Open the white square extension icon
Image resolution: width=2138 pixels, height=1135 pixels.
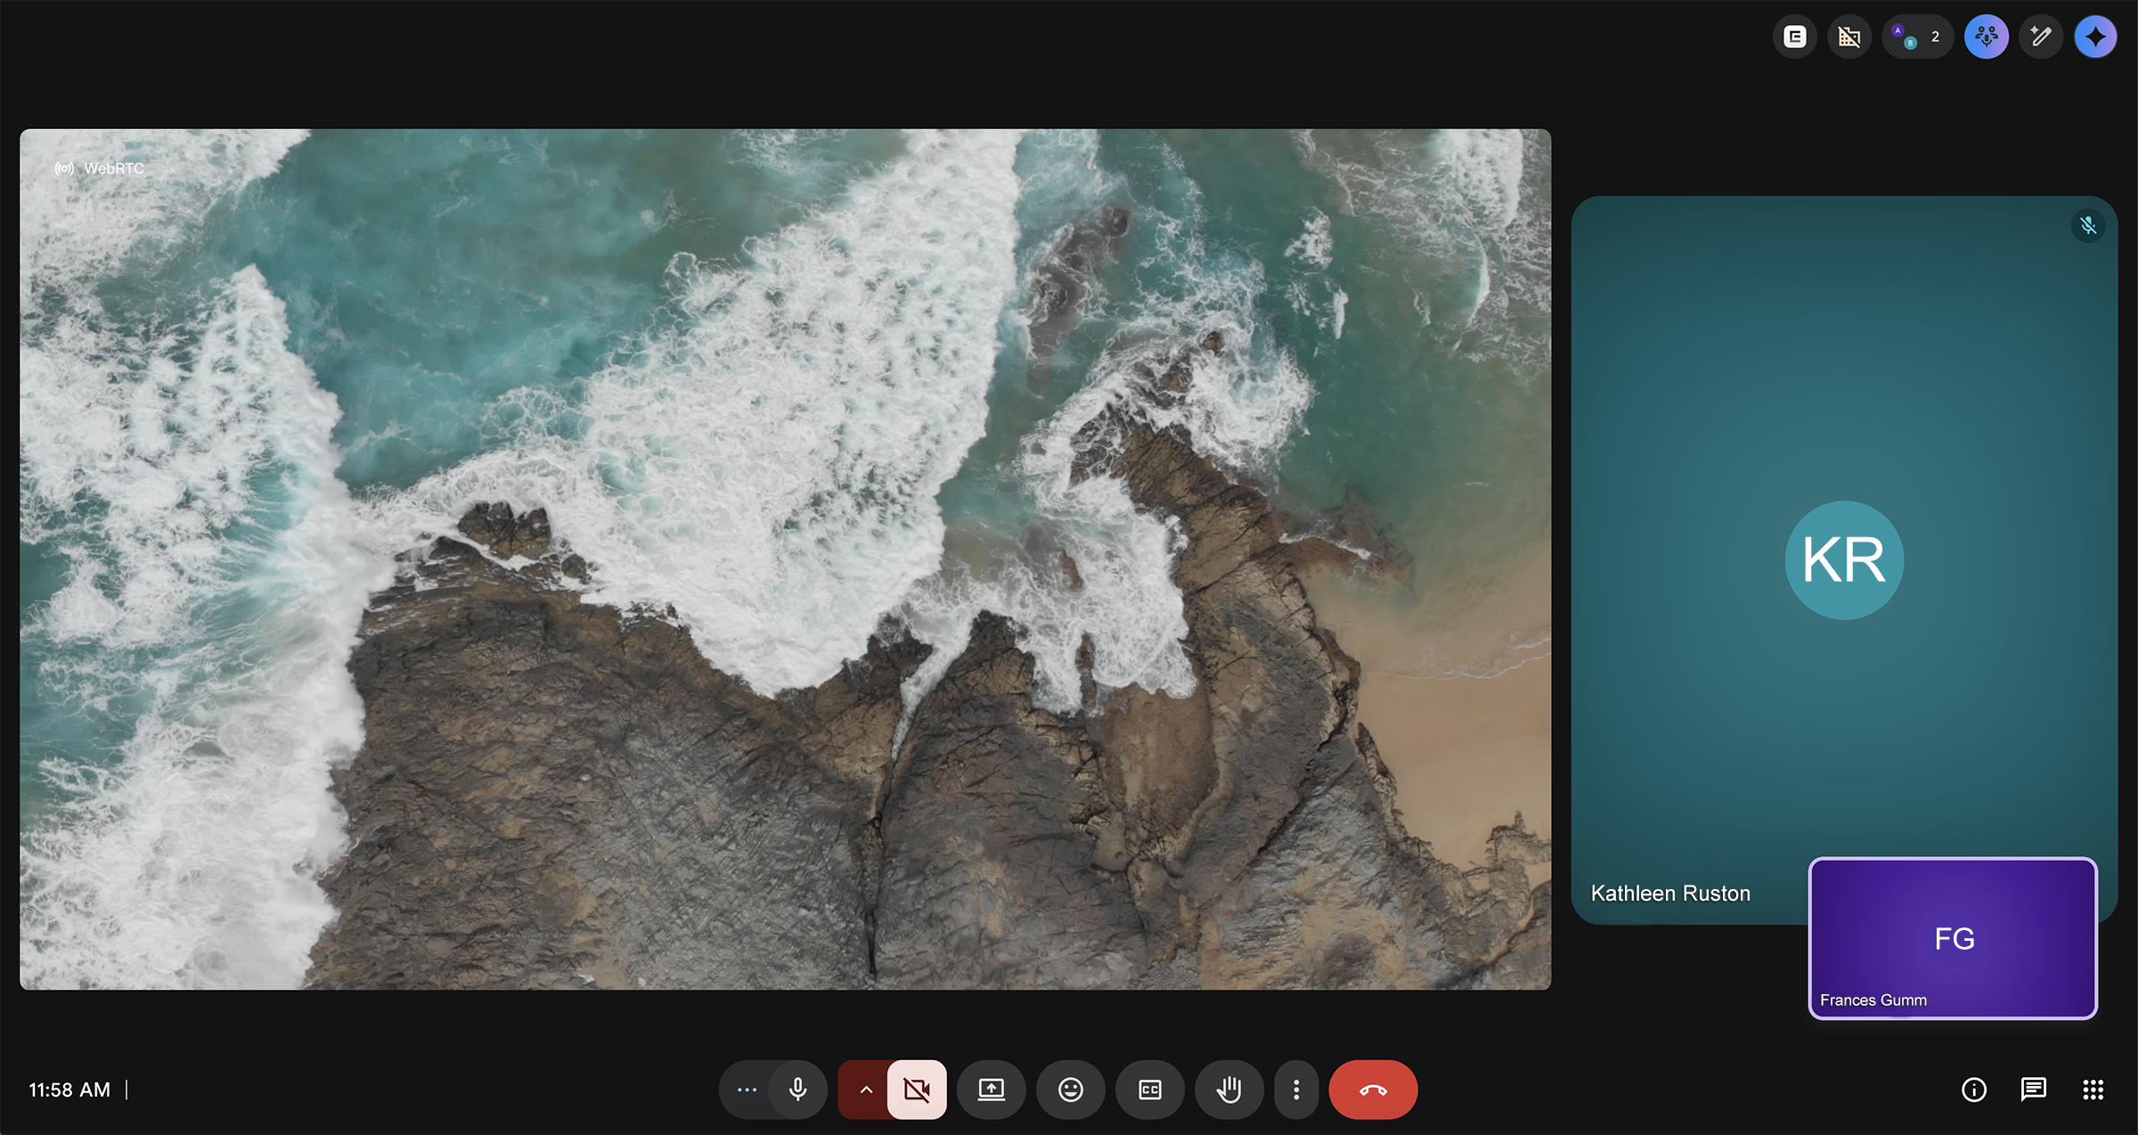(1794, 37)
